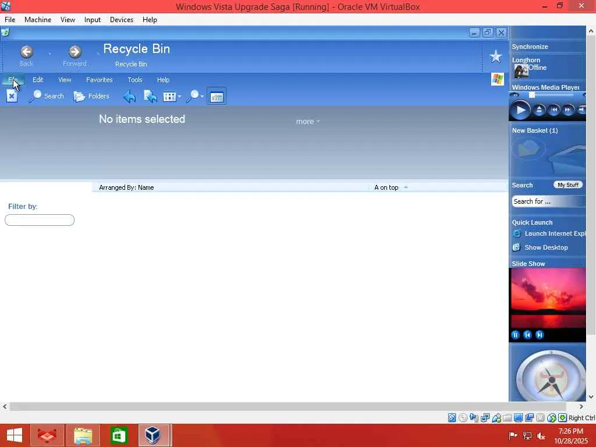Open the Recycle Bin View menu
596x447 pixels.
click(65, 80)
